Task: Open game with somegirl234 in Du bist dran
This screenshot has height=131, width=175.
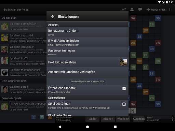Action: (x=23, y=26)
